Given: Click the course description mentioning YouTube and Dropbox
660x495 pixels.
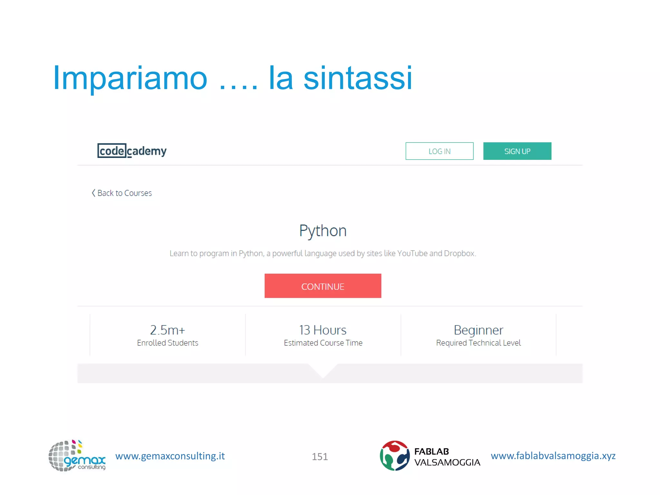Looking at the screenshot, I should pyautogui.click(x=323, y=254).
